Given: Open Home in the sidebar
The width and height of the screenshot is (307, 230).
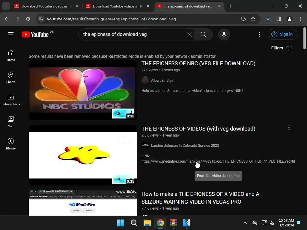Looking at the screenshot, I should click(x=11, y=55).
